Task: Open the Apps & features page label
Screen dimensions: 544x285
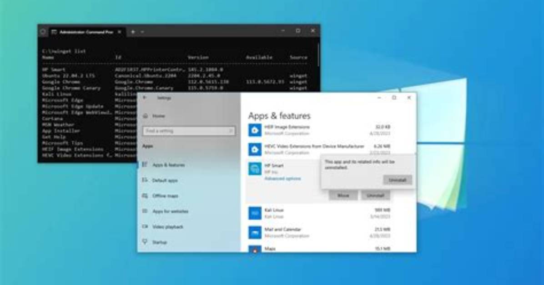Action: pos(169,165)
